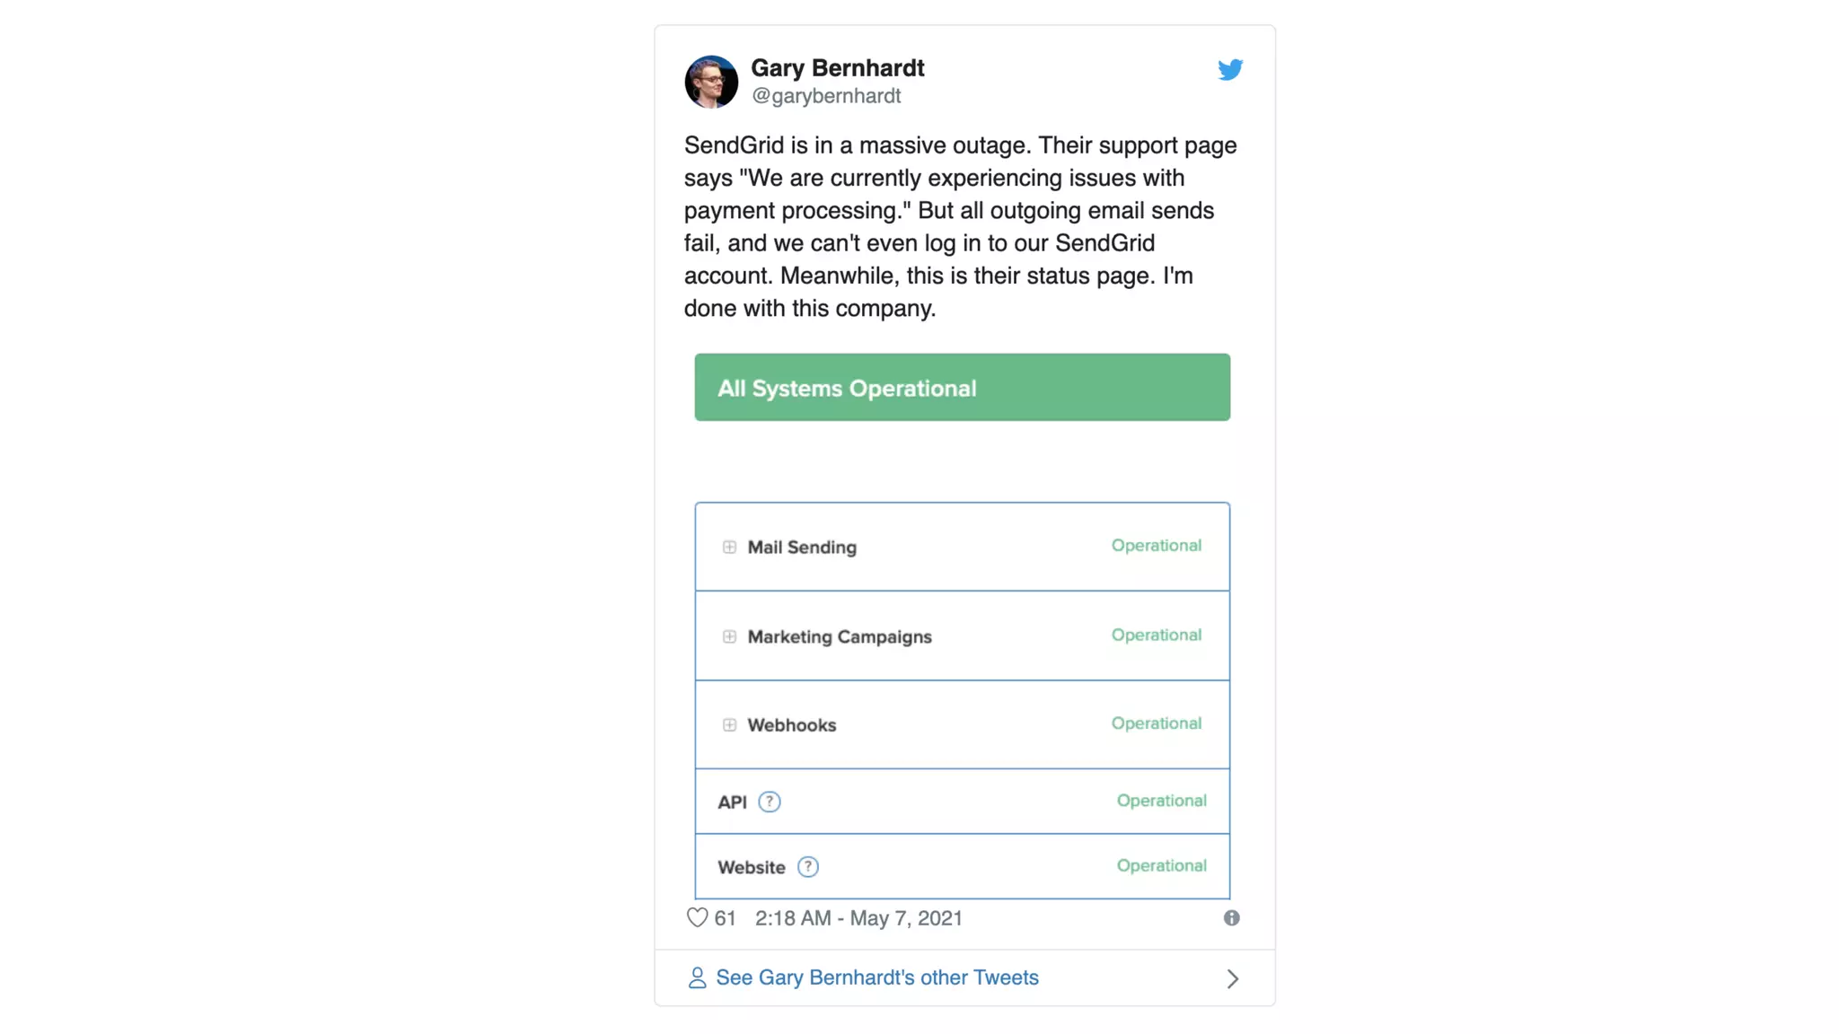The height and width of the screenshot is (1034, 1839).
Task: Open the @garybernhardt handle link
Action: (825, 96)
